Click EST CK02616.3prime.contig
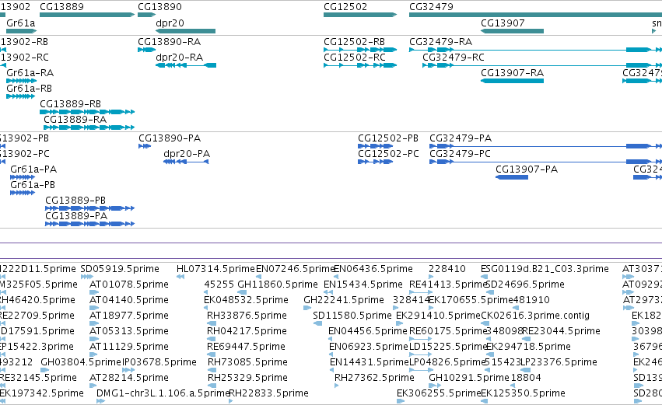 535,316
